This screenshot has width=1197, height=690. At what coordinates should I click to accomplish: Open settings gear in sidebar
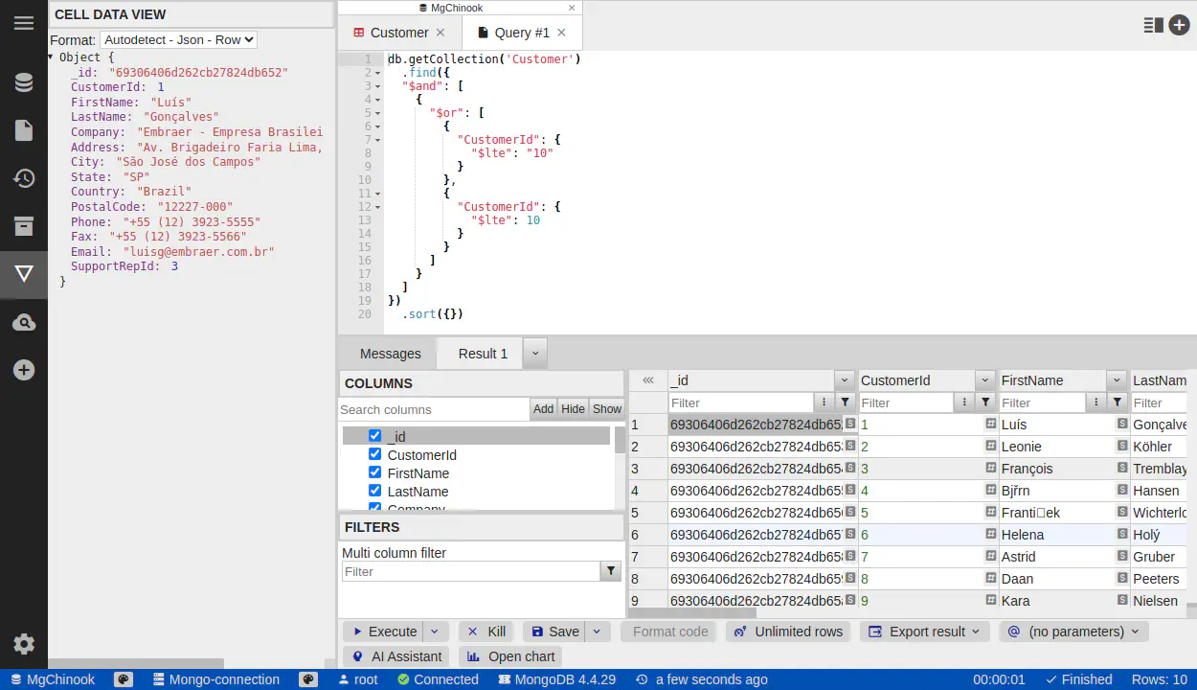[x=24, y=644]
